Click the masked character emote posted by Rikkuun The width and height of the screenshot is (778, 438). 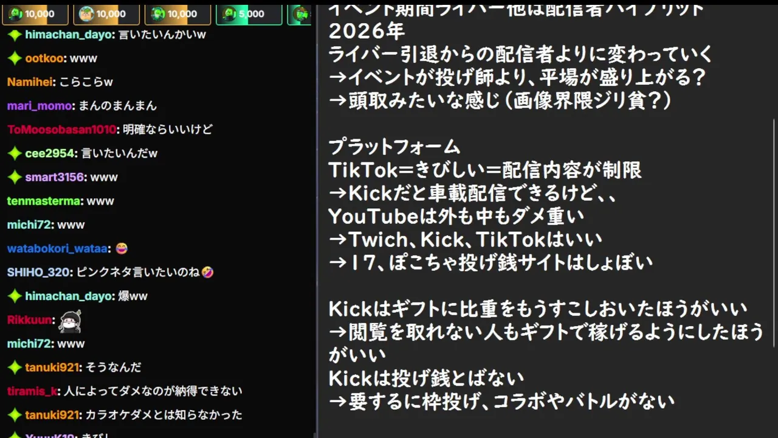pyautogui.click(x=70, y=321)
